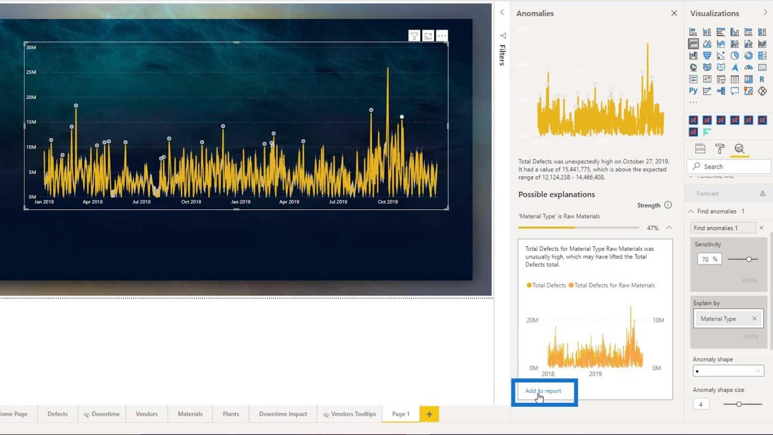Viewport: 773px width, 435px height.
Task: Click the Add to report button
Action: (543, 391)
